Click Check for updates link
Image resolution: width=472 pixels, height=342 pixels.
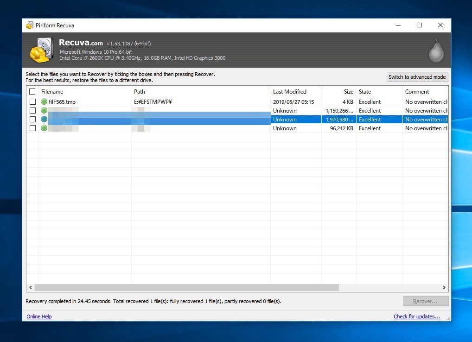[416, 317]
